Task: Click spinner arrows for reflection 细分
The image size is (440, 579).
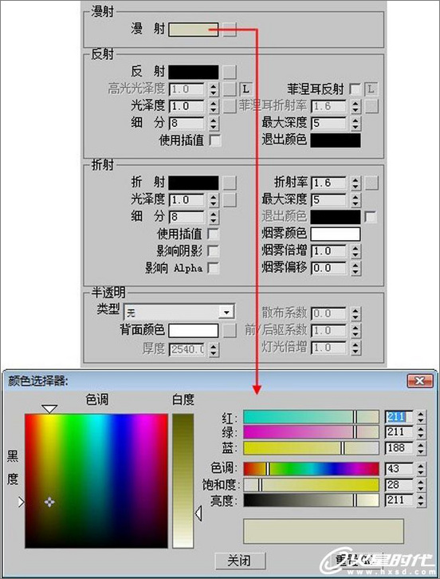Action: (214, 124)
